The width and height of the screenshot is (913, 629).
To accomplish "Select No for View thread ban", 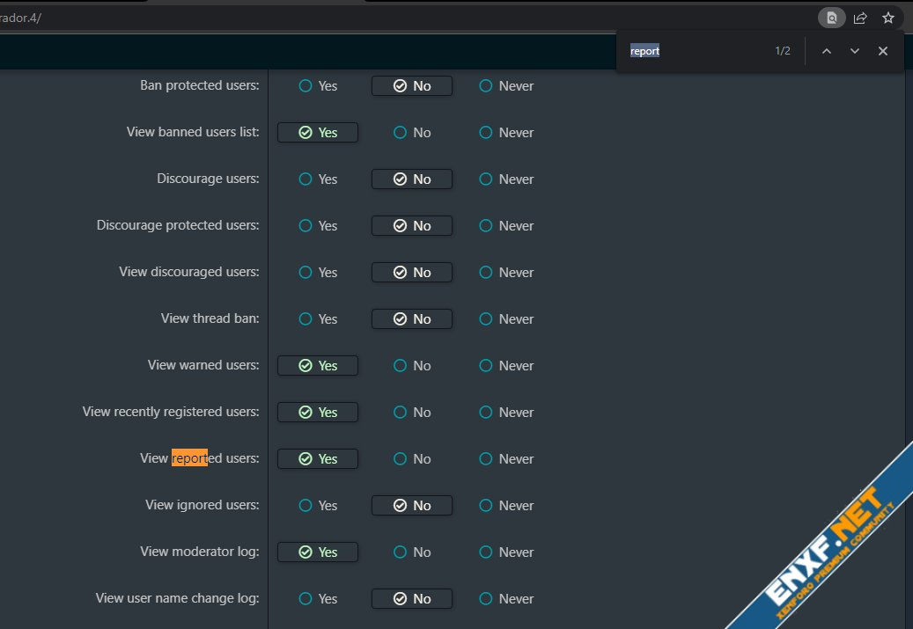I will 412,318.
